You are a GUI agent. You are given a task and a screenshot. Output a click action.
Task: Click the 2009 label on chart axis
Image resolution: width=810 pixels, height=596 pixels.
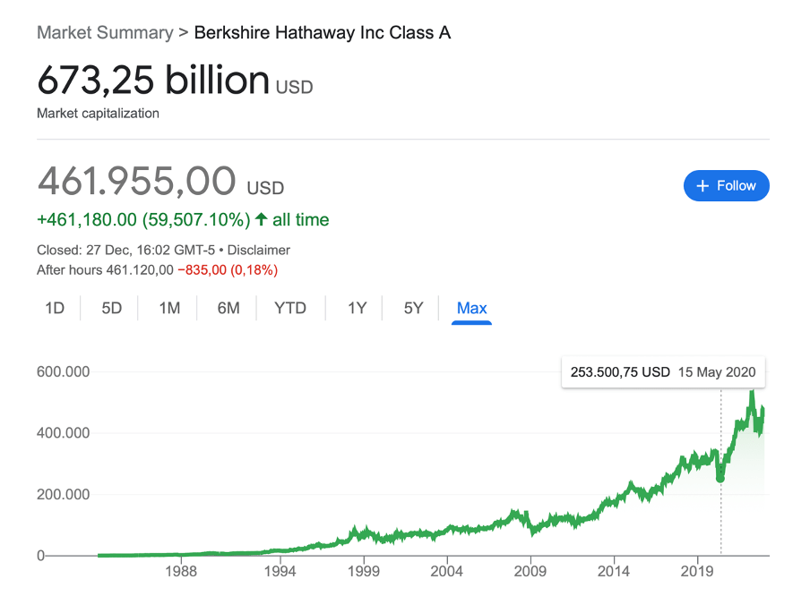point(530,571)
